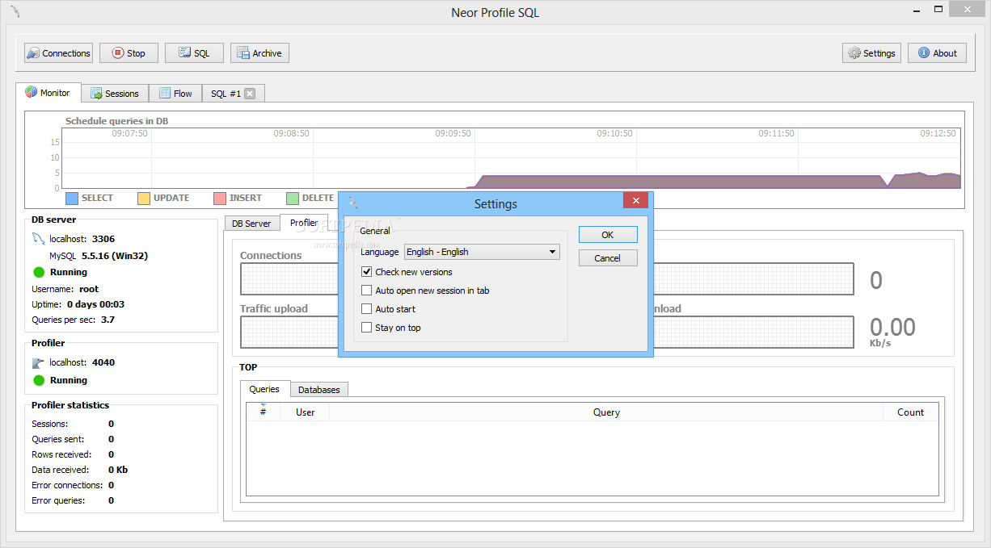This screenshot has height=548, width=991.
Task: Click the Settings dialog title icon
Action: [353, 203]
